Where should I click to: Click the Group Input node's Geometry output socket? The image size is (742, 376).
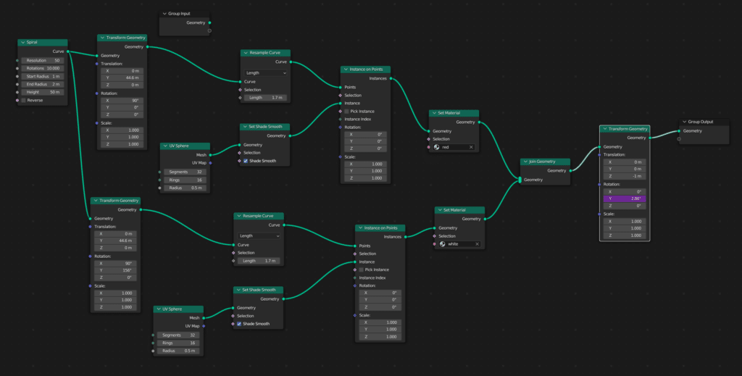click(x=209, y=22)
